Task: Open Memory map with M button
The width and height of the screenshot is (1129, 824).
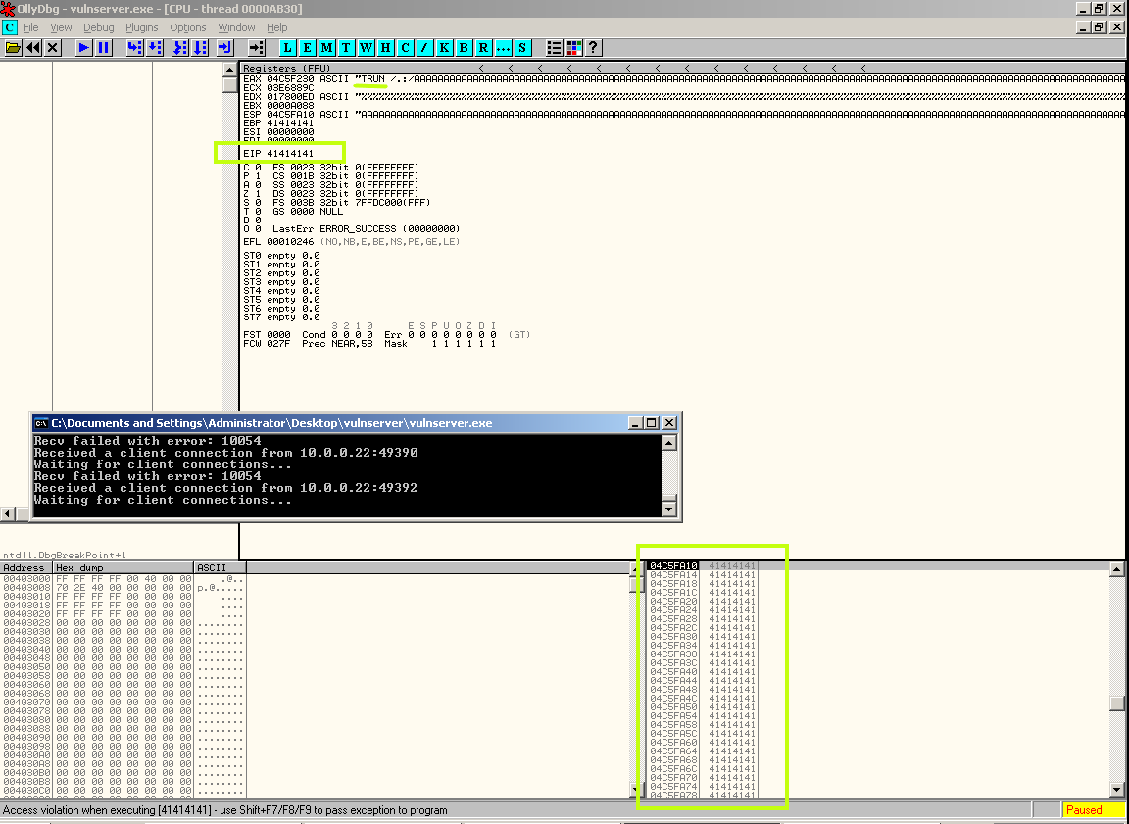Action: 327,47
